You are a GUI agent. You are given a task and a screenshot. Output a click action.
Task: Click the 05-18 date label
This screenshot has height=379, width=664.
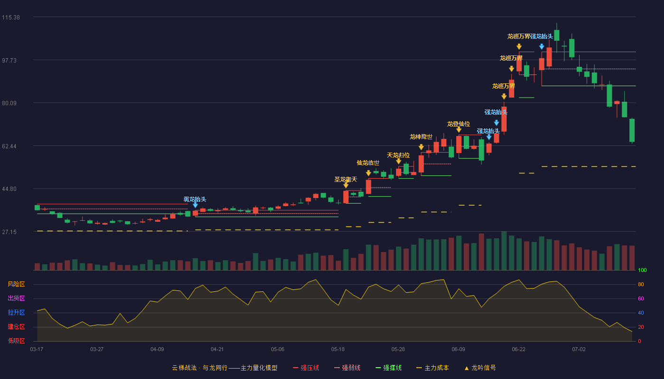(x=338, y=349)
